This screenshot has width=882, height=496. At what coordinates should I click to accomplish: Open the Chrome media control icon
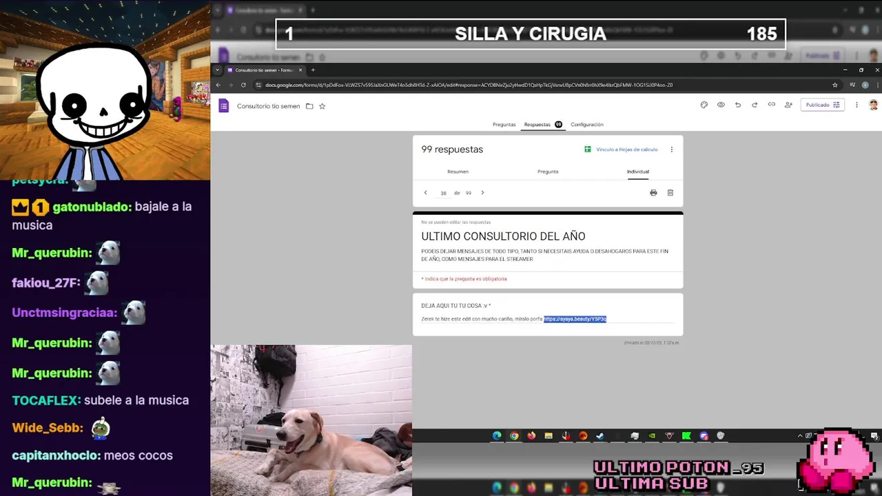point(852,85)
